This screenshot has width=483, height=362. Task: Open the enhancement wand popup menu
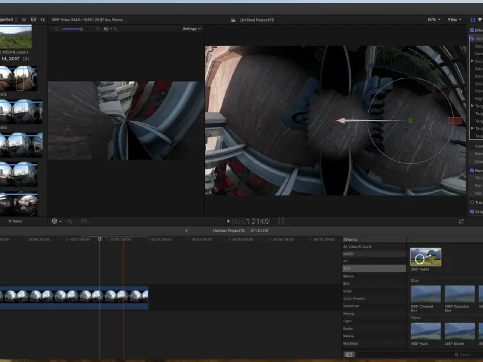tap(71, 221)
